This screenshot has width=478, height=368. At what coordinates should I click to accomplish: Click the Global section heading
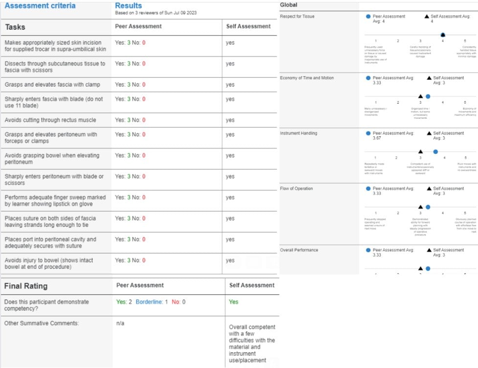pos(288,5)
